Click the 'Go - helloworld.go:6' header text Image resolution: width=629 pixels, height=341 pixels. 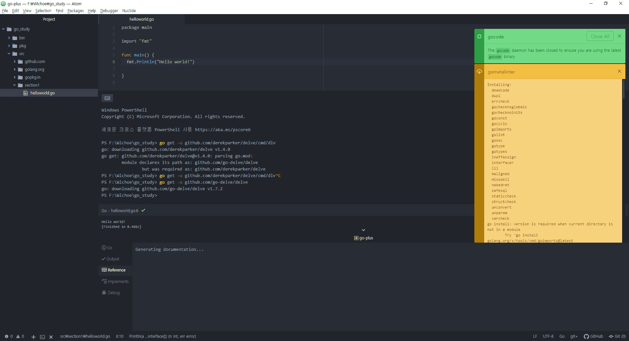(x=120, y=211)
